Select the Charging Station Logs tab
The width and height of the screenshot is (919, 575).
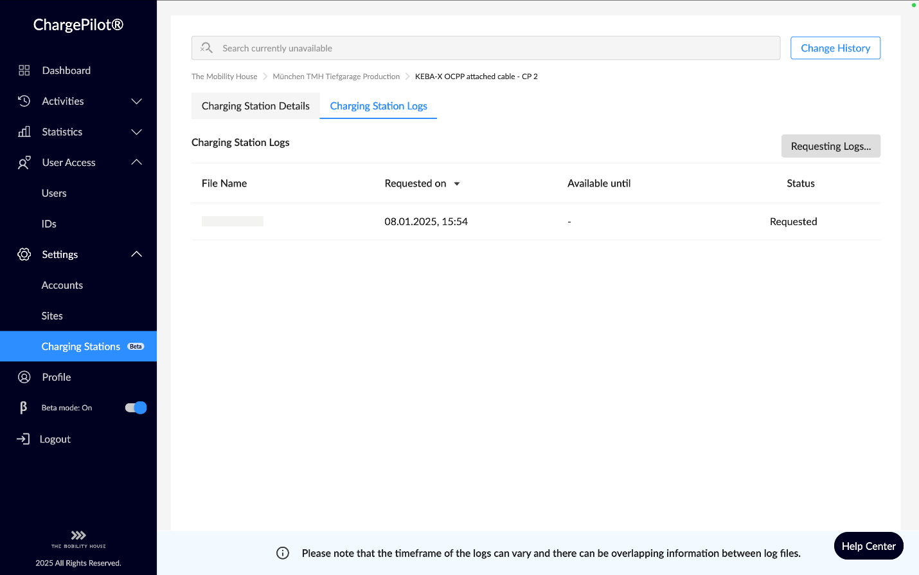coord(379,106)
